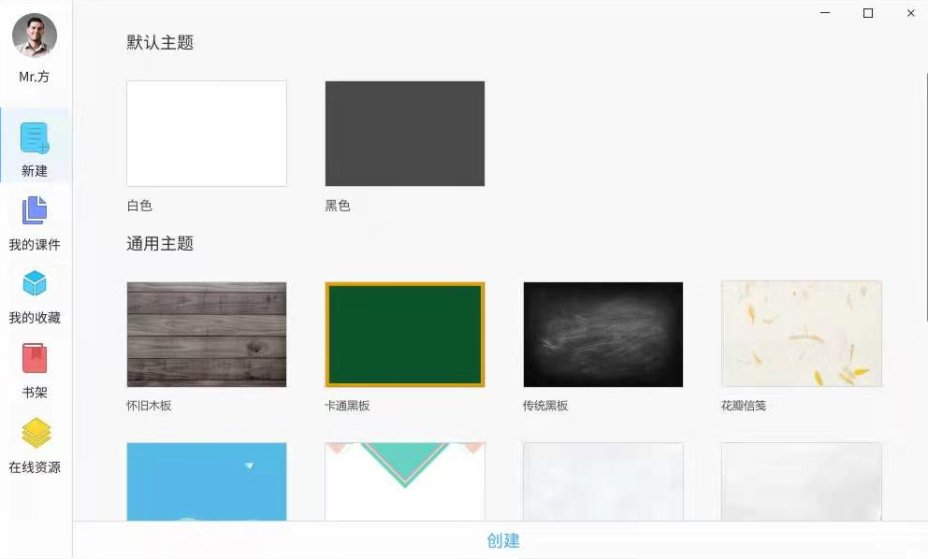Click the Mr.方 profile avatar
928x559 pixels.
click(35, 36)
